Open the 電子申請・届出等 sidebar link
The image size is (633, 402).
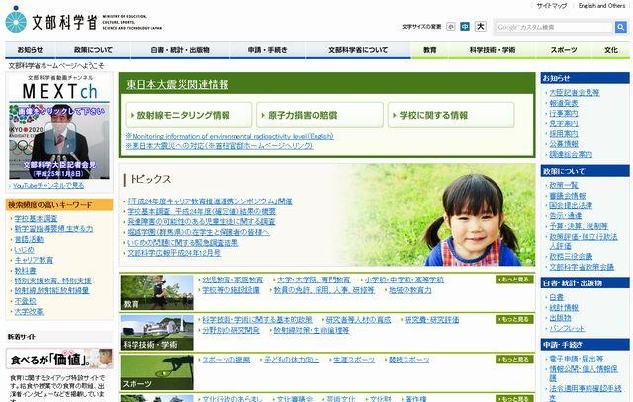click(x=577, y=359)
